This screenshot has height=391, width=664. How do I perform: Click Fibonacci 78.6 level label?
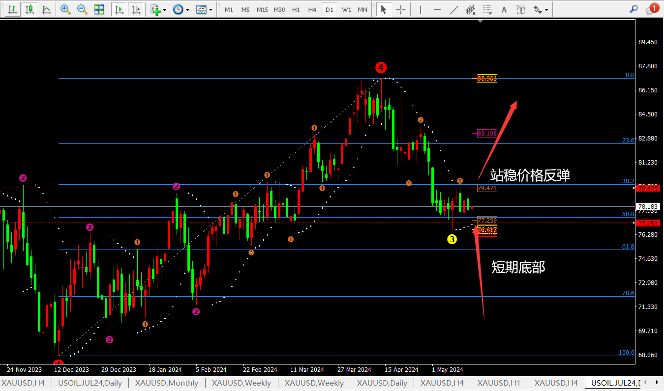click(x=628, y=293)
